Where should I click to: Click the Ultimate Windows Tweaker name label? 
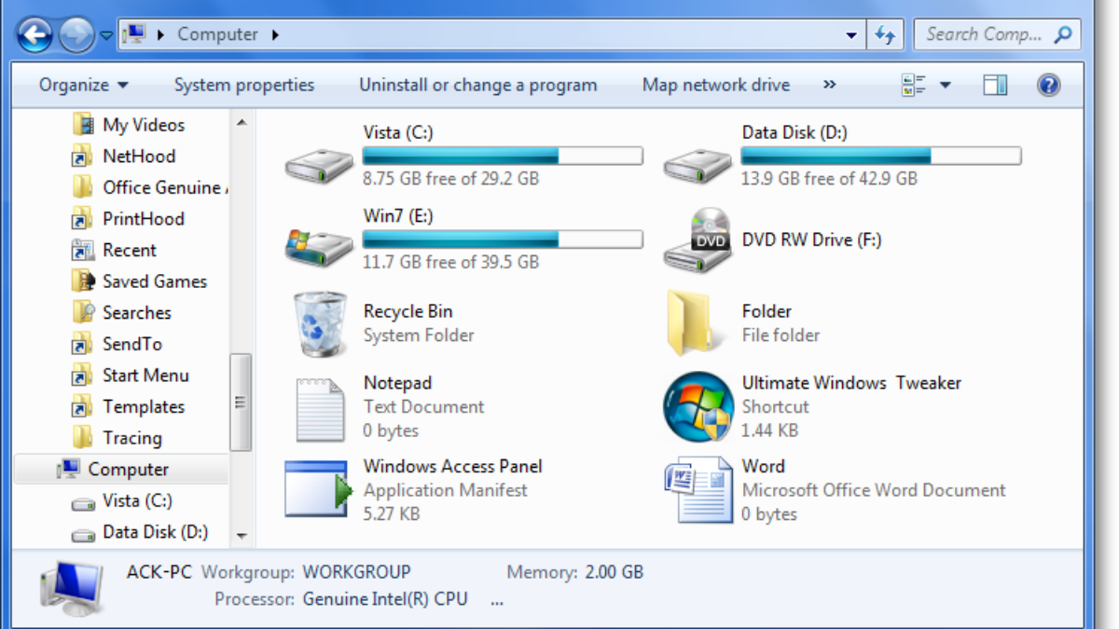point(851,383)
